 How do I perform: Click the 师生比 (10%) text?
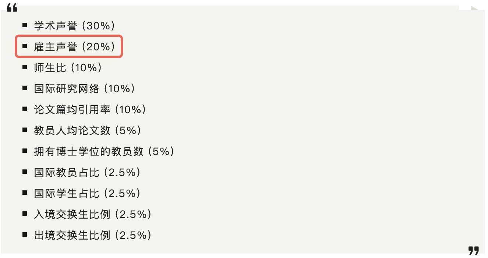[68, 68]
